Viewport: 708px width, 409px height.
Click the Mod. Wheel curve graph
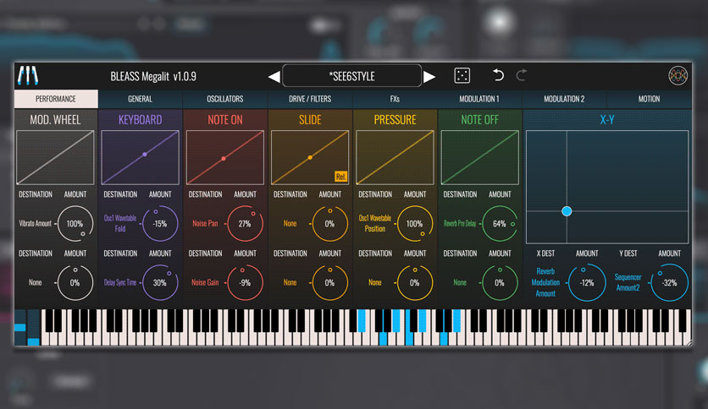coord(55,158)
